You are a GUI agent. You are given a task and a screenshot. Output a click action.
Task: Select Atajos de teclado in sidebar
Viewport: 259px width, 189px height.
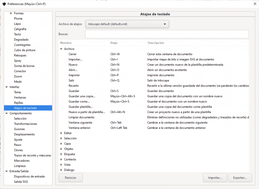(x=28, y=108)
